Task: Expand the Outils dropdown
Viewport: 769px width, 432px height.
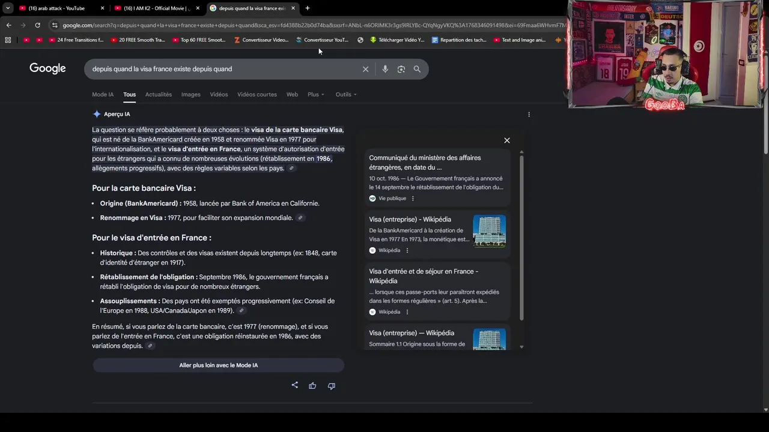Action: (x=346, y=94)
